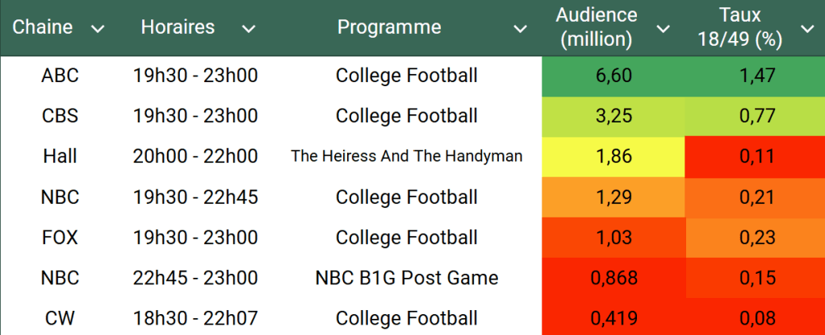
Task: Open the Chaine column dropdown arrow
Action: click(98, 30)
